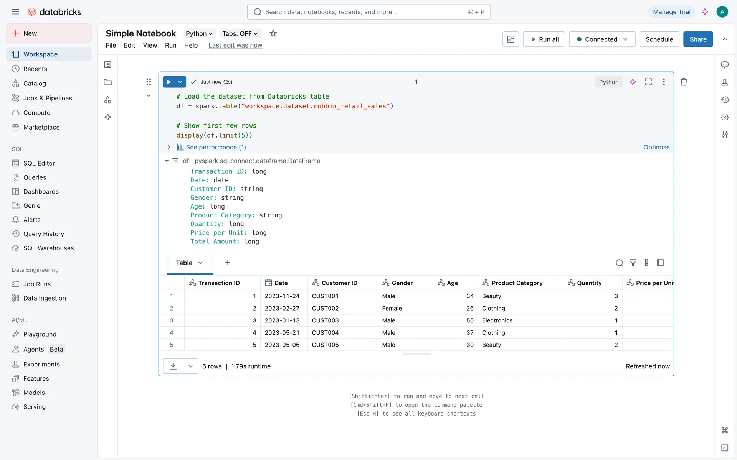
Task: Open the Databricks Assistant sparkle icon in cell
Action: coord(633,82)
